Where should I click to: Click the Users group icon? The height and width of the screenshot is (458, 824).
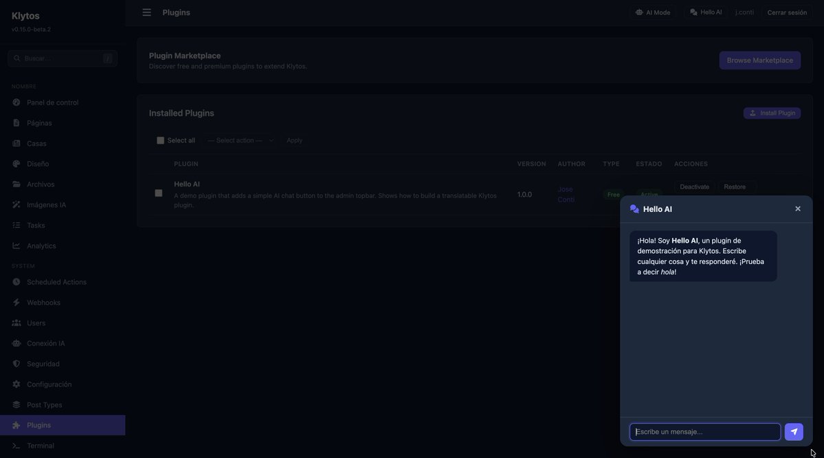coord(16,323)
